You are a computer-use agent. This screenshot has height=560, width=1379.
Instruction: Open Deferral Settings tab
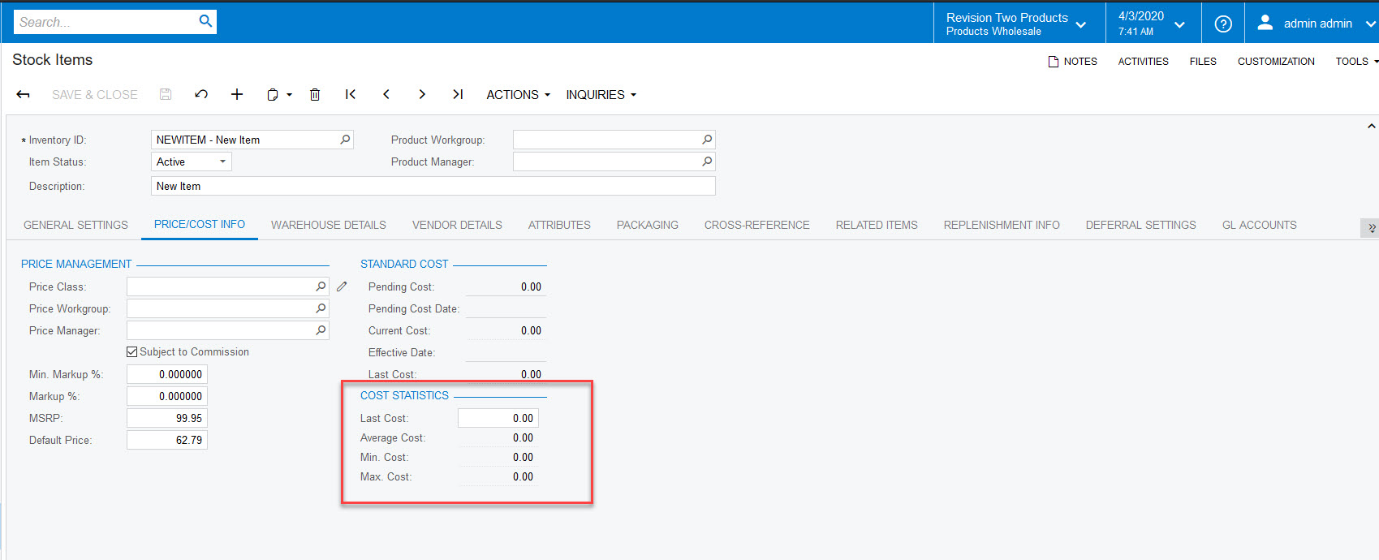[x=1140, y=225]
